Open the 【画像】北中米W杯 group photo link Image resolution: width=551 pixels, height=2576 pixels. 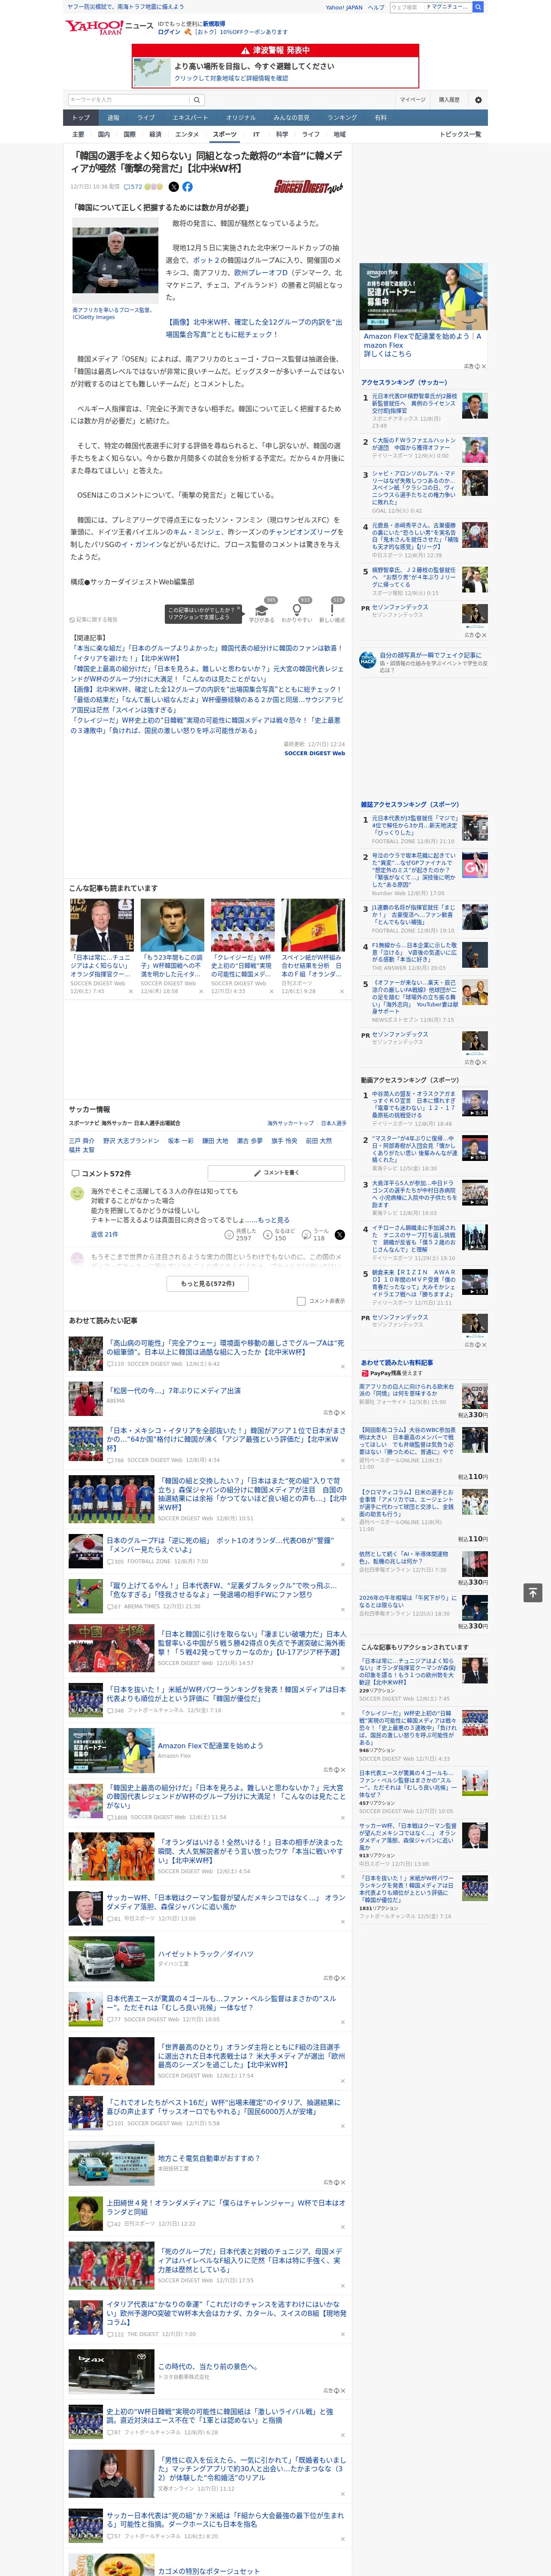[254, 328]
